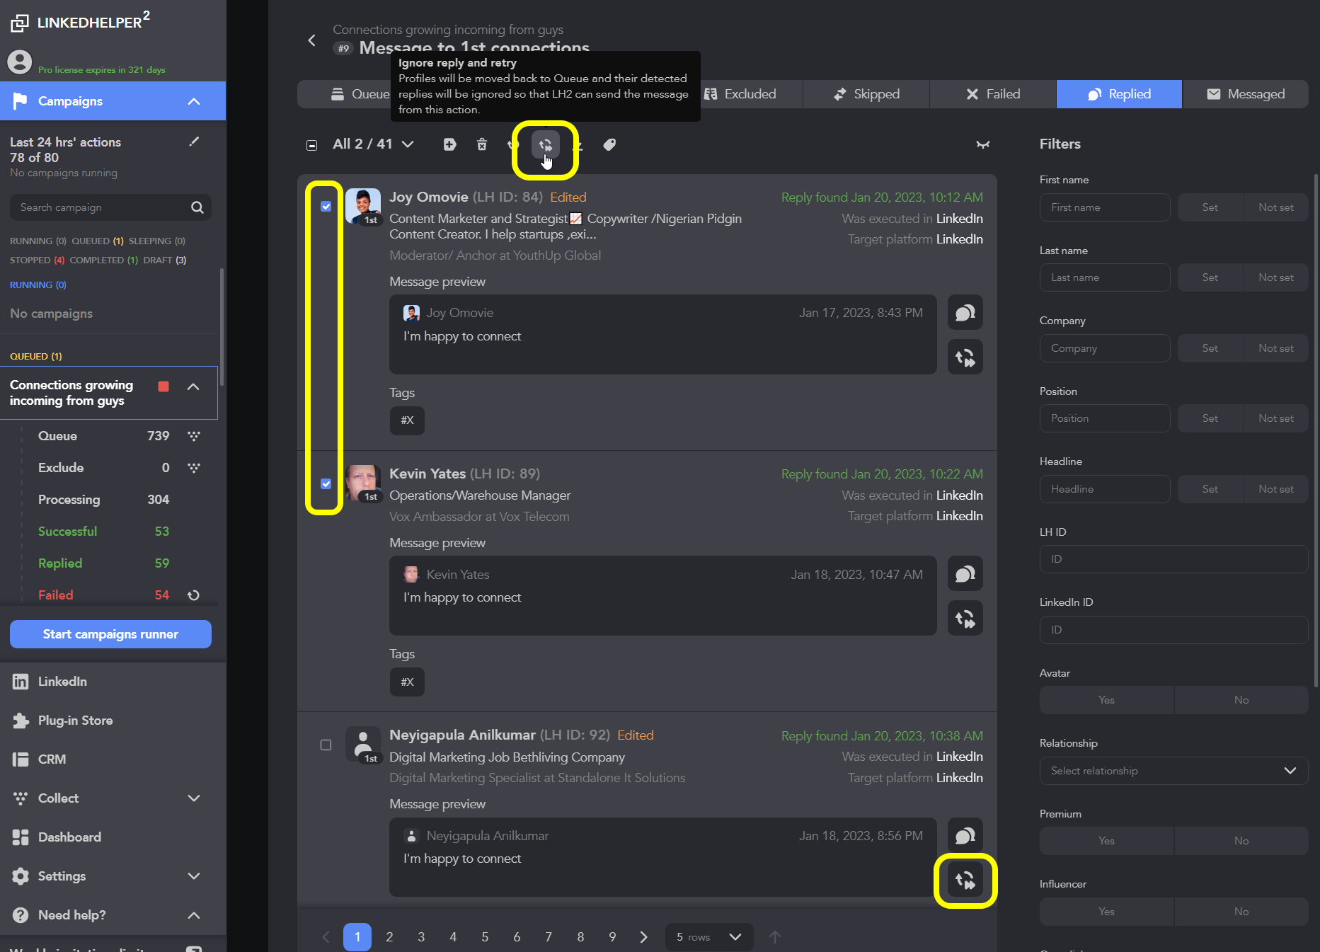Set Avatar filter to No
The image size is (1320, 952).
pyautogui.click(x=1241, y=700)
